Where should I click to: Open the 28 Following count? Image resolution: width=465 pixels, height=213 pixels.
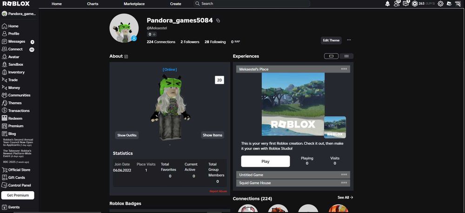point(215,42)
